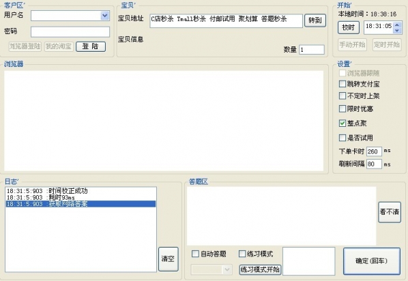Enable the 练习模式 checkbox
Image resolution: width=408 pixels, height=281 pixels.
click(242, 254)
